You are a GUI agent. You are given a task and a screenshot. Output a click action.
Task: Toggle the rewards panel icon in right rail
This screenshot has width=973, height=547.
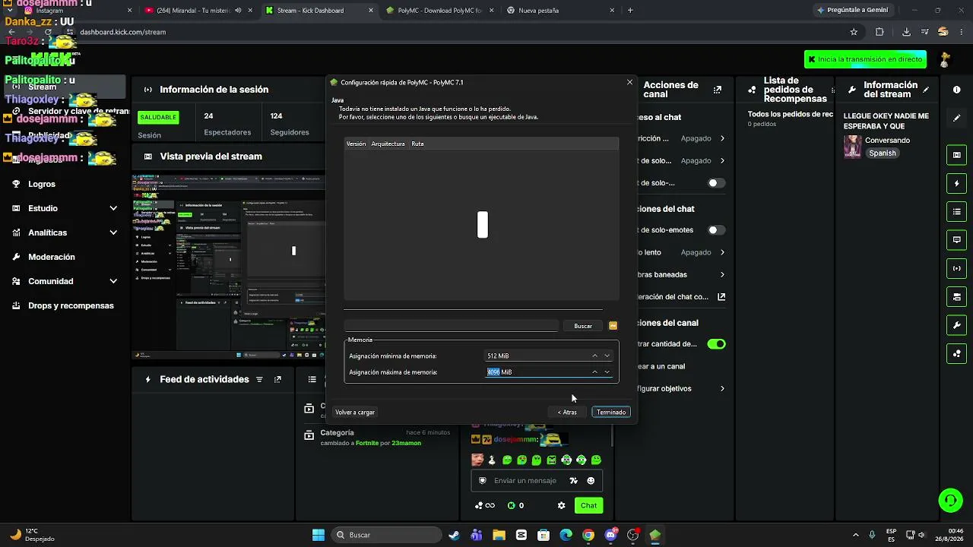pos(957,353)
